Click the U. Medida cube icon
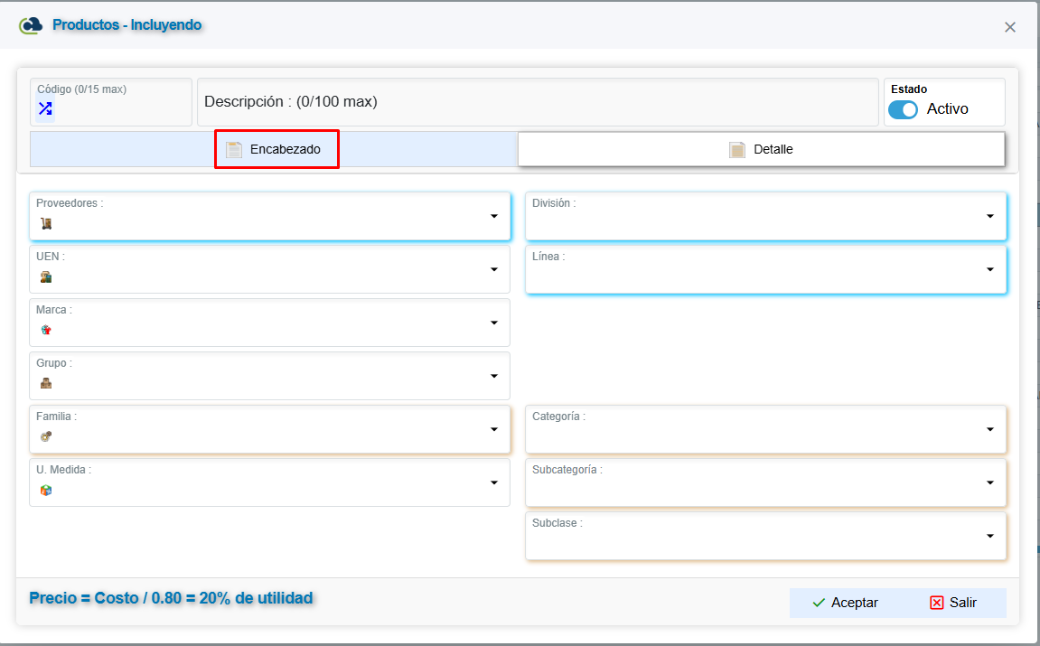The image size is (1040, 646). [x=46, y=490]
